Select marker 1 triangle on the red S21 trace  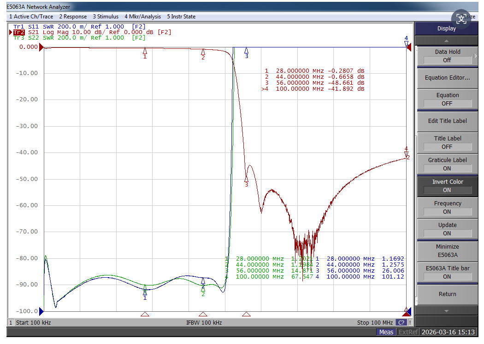[x=145, y=51]
